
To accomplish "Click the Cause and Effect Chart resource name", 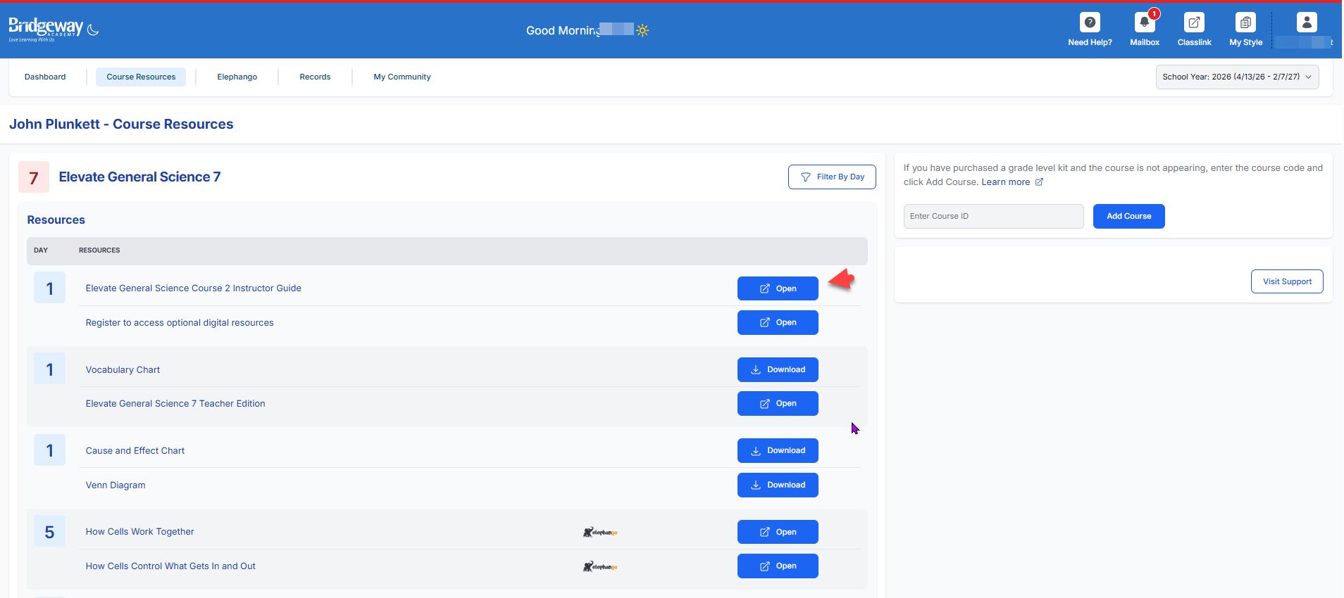I will click(135, 450).
